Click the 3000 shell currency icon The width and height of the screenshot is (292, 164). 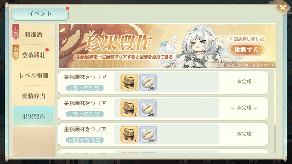148,134
